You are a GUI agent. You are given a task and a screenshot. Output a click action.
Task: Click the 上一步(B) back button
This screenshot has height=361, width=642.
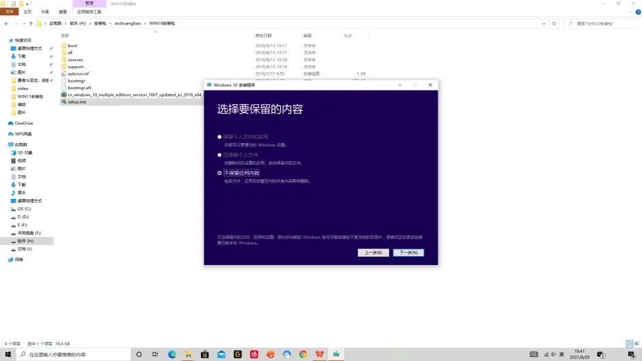(x=373, y=253)
